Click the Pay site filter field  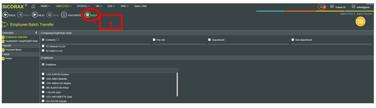click(179, 44)
